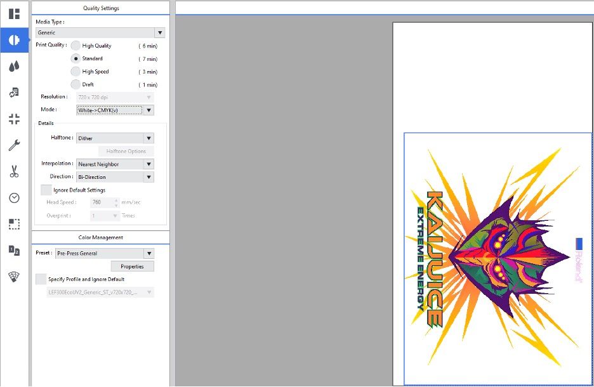The width and height of the screenshot is (594, 387).
Task: Open cut controls scissors icon
Action: 14,171
